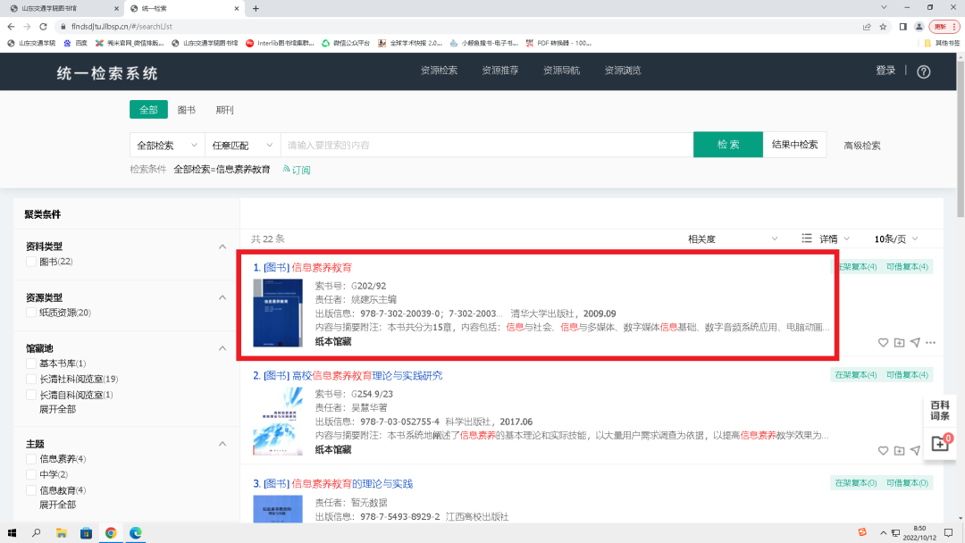
Task: Click the search keyword input field
Action: tap(487, 146)
